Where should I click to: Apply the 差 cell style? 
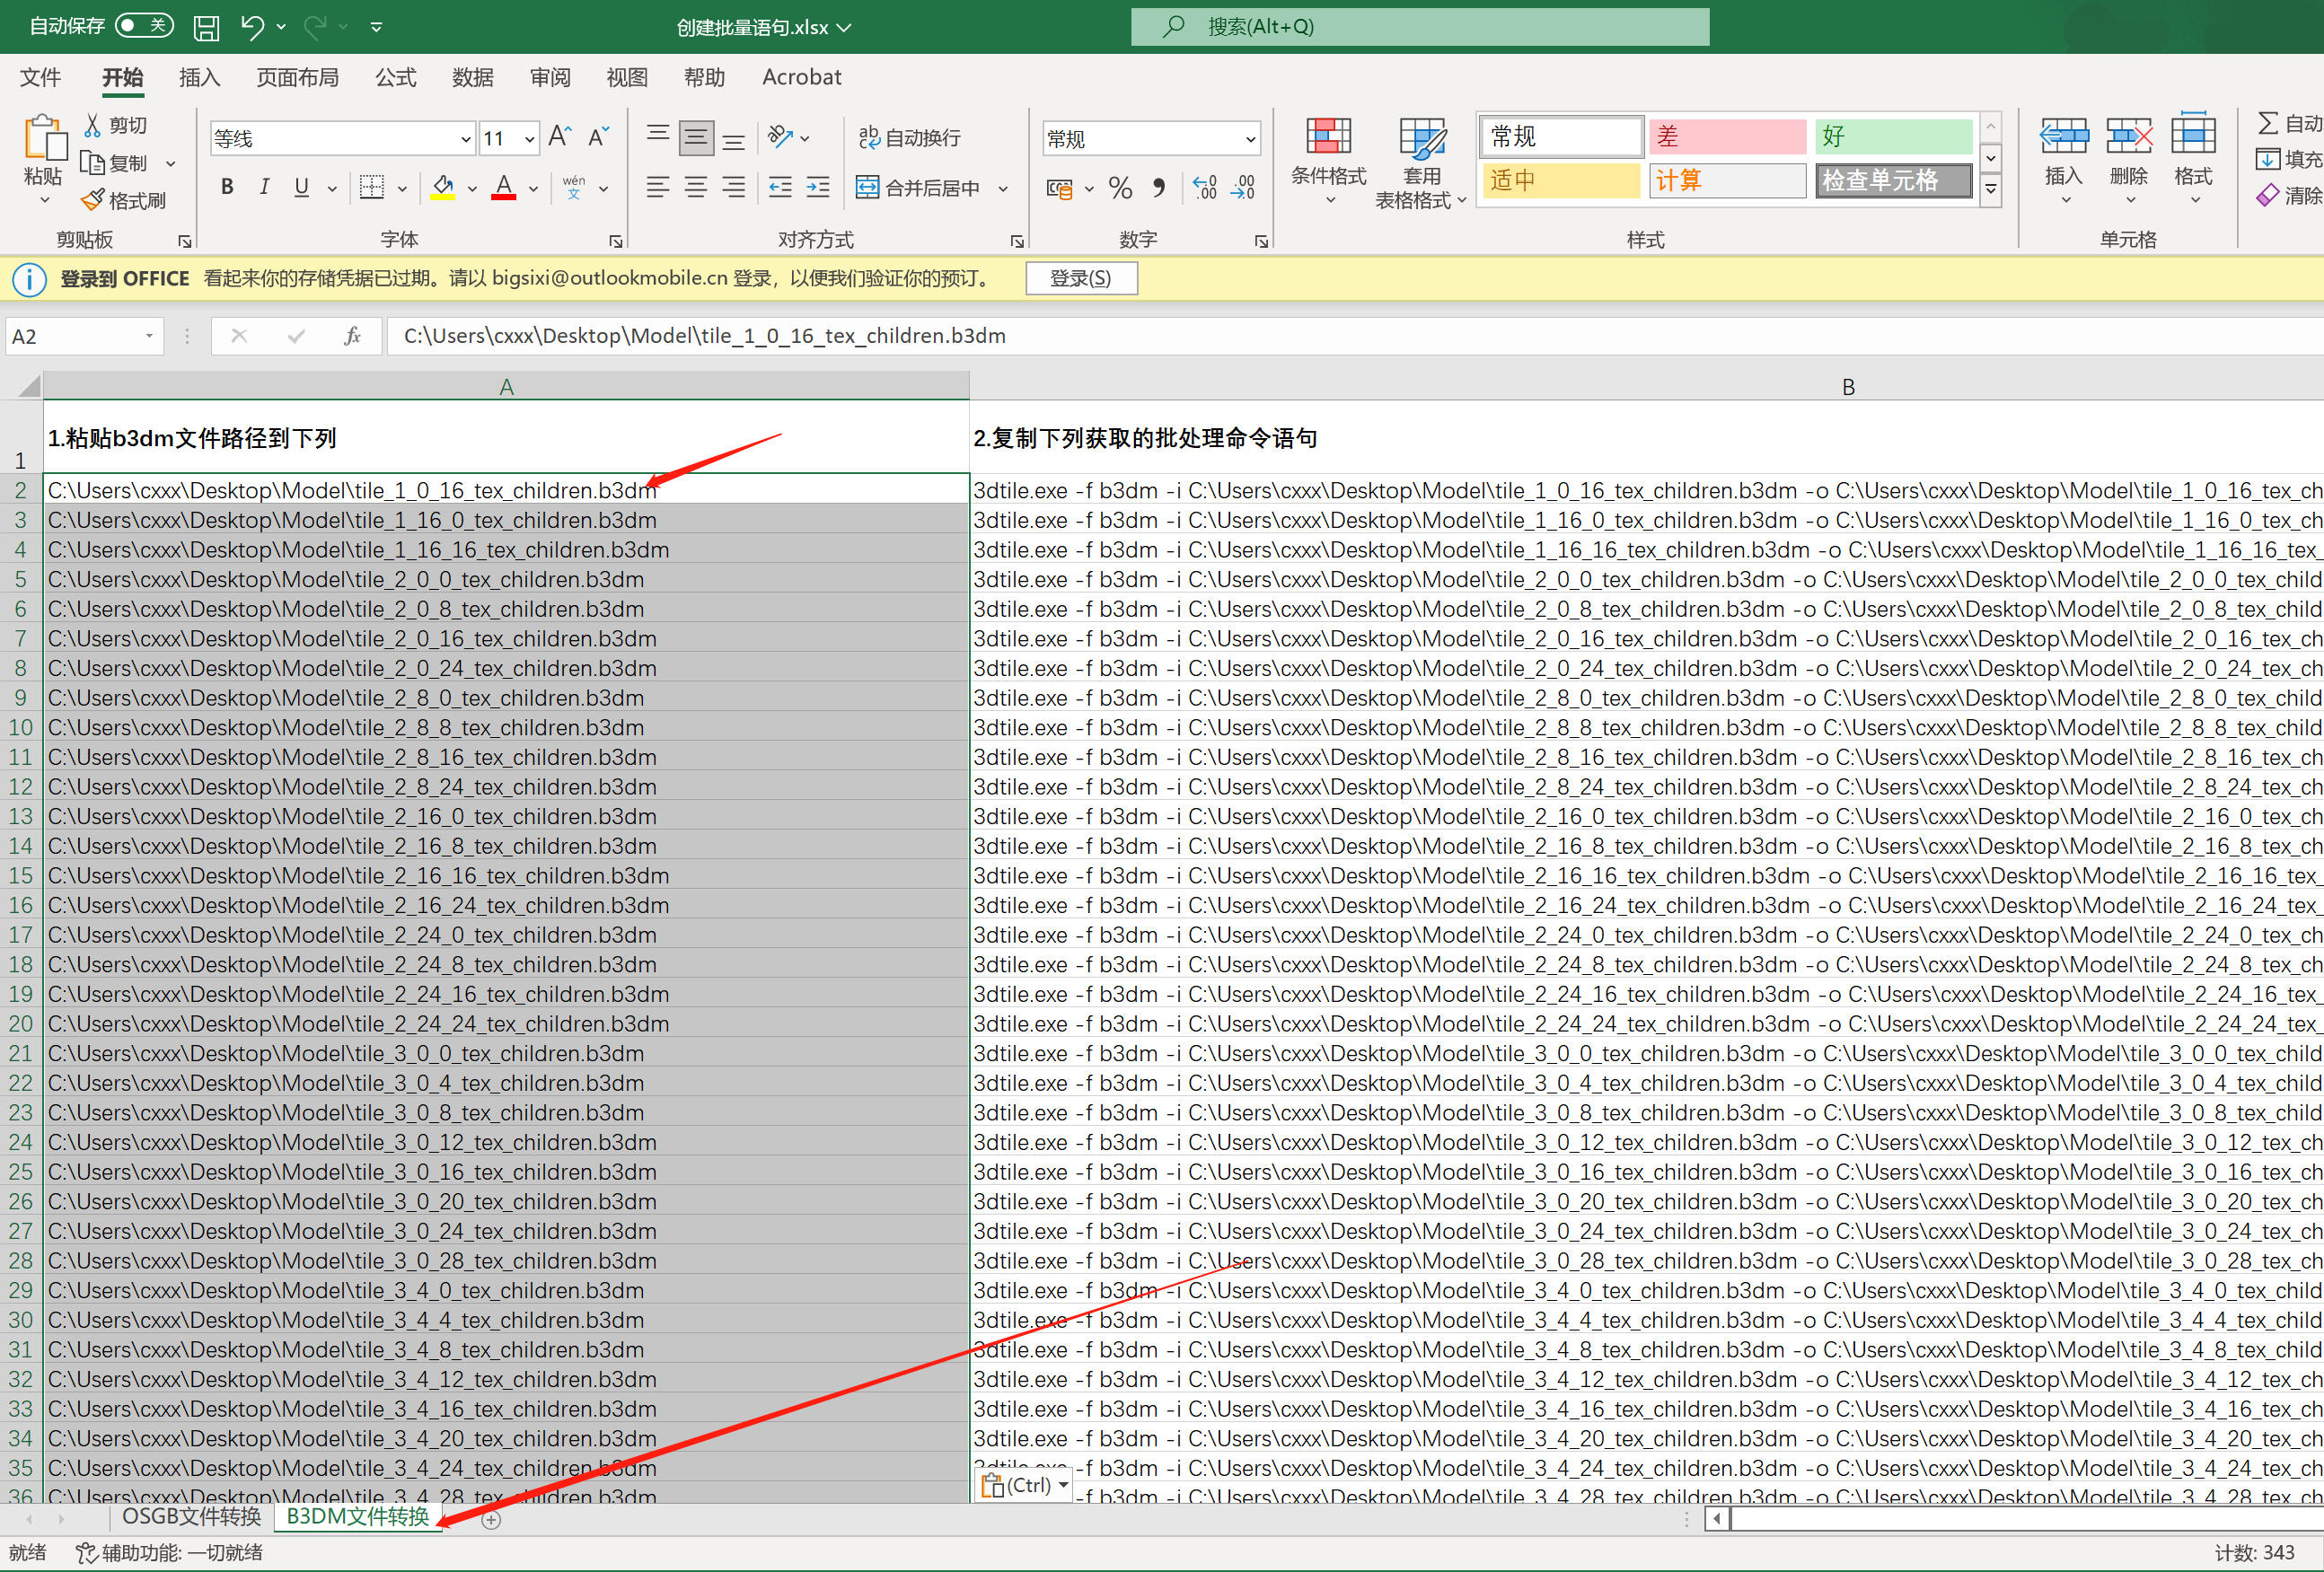(x=1727, y=136)
